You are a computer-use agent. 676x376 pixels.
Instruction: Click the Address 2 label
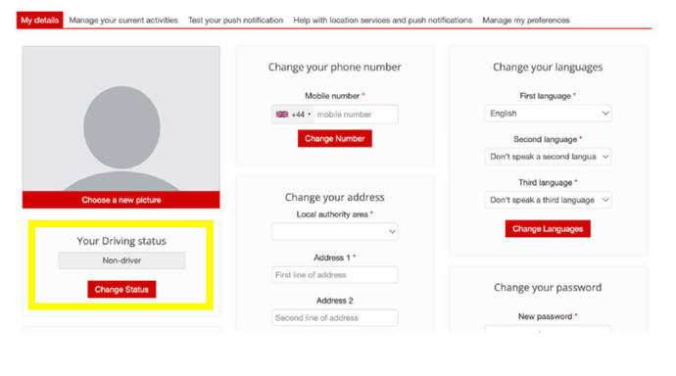pyautogui.click(x=334, y=301)
